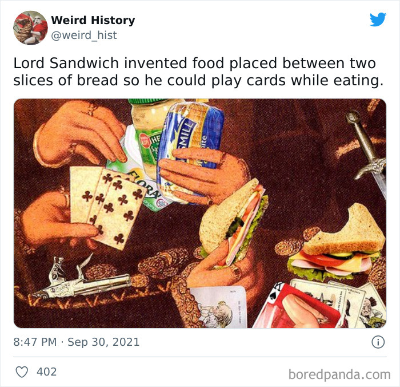Screen dimensions: 400x387
Task: Click the boredpanda.com watermark
Action: 339,375
